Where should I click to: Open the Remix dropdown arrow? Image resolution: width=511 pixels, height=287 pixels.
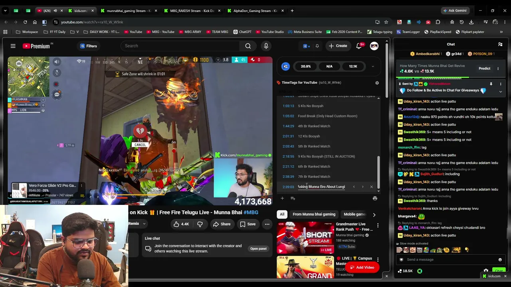144,224
